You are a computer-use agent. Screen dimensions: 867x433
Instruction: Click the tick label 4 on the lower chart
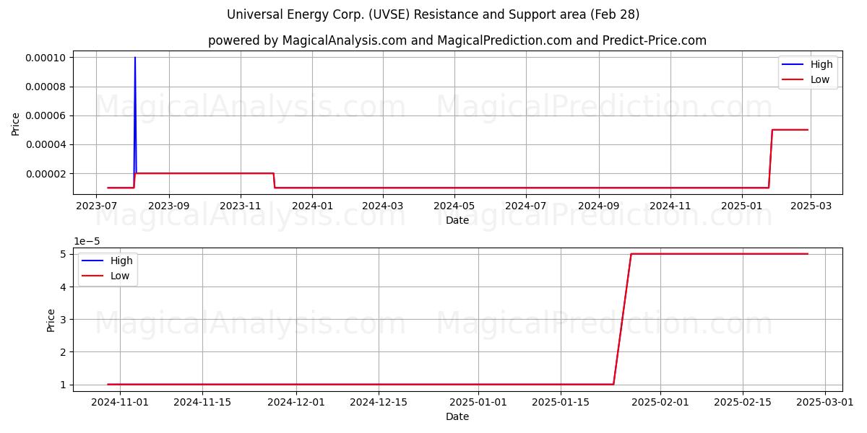click(x=64, y=287)
